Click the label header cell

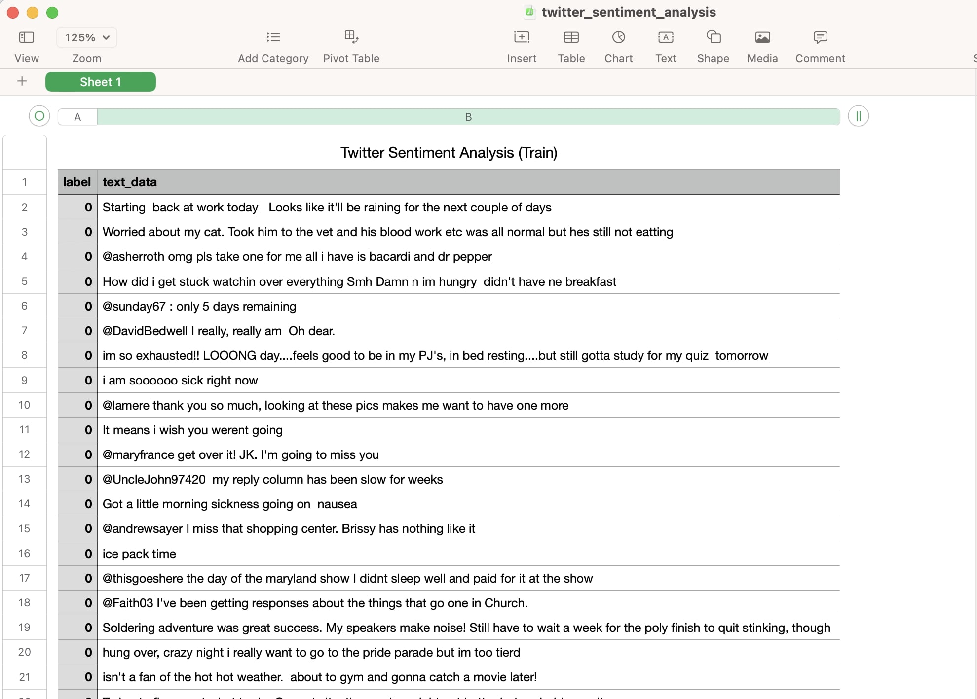[x=77, y=182]
